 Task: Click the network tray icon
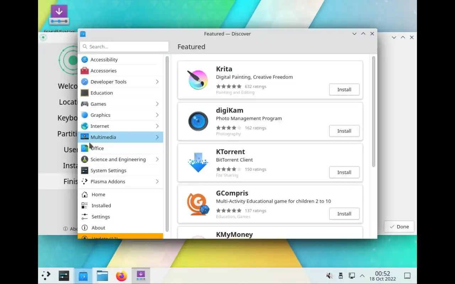352,276
